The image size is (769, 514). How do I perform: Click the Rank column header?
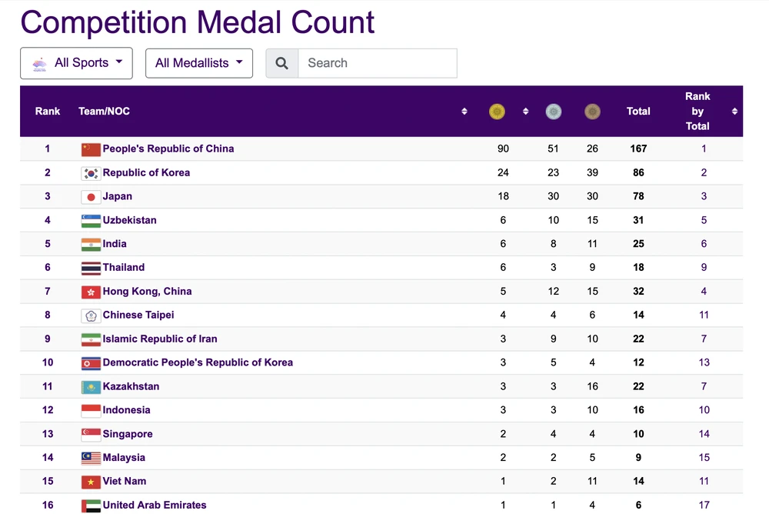pyautogui.click(x=48, y=112)
